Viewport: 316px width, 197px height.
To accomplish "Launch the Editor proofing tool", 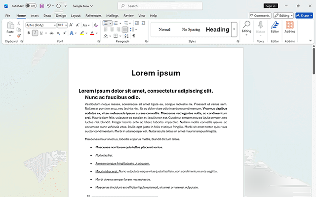I will [275, 27].
